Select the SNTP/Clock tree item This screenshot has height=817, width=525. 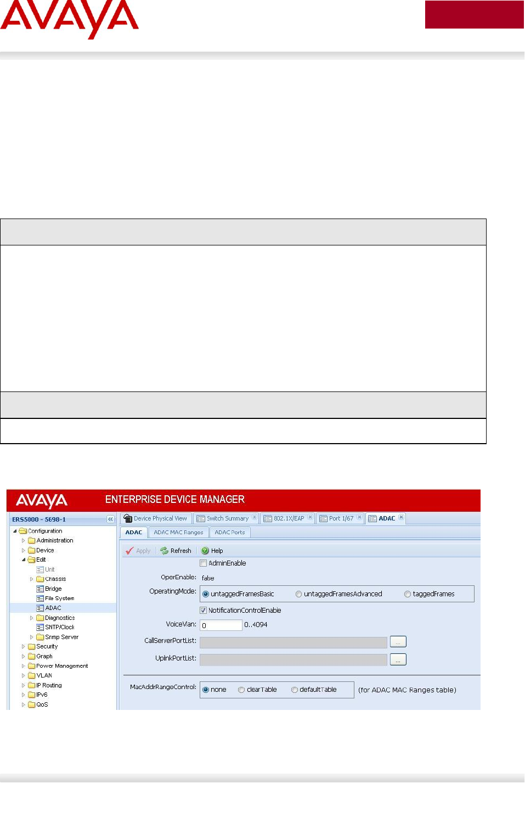click(60, 627)
